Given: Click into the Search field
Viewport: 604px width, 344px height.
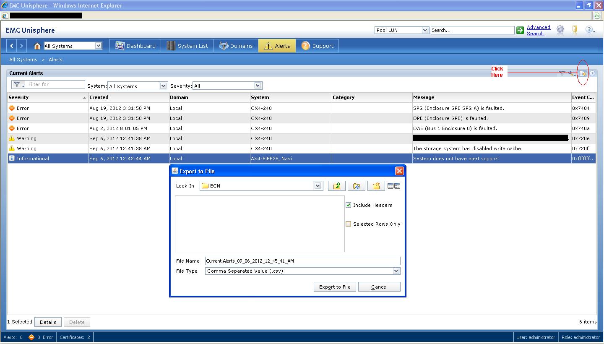Looking at the screenshot, I should 472,30.
